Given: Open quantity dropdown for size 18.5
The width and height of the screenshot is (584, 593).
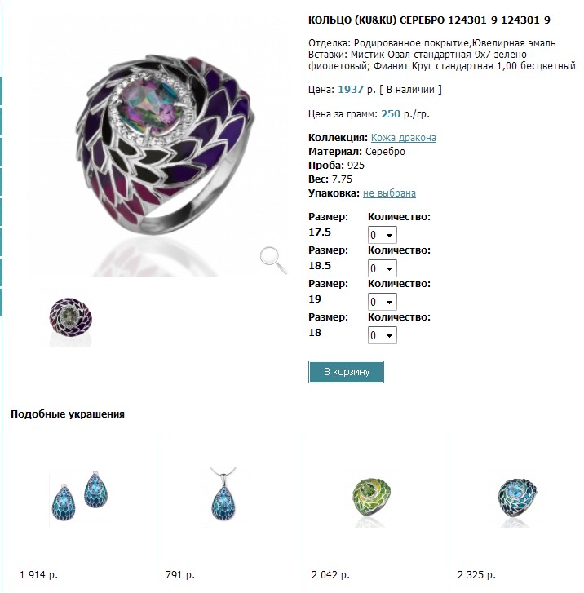Looking at the screenshot, I should coord(382,268).
